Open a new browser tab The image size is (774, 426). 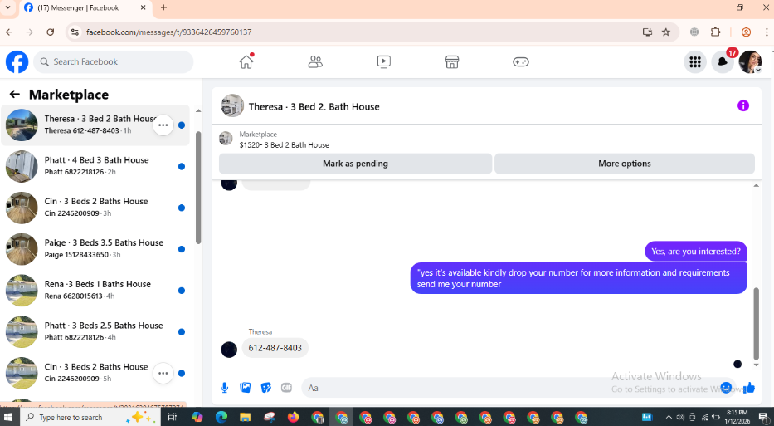(x=164, y=7)
